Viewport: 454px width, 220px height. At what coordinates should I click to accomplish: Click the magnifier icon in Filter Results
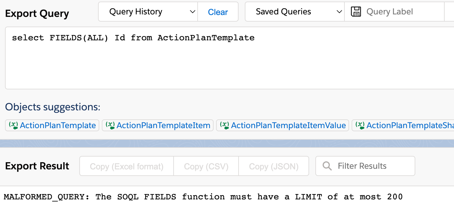(327, 166)
